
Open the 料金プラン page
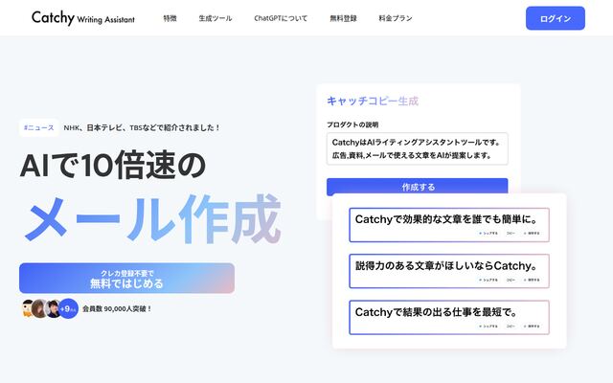tap(396, 18)
